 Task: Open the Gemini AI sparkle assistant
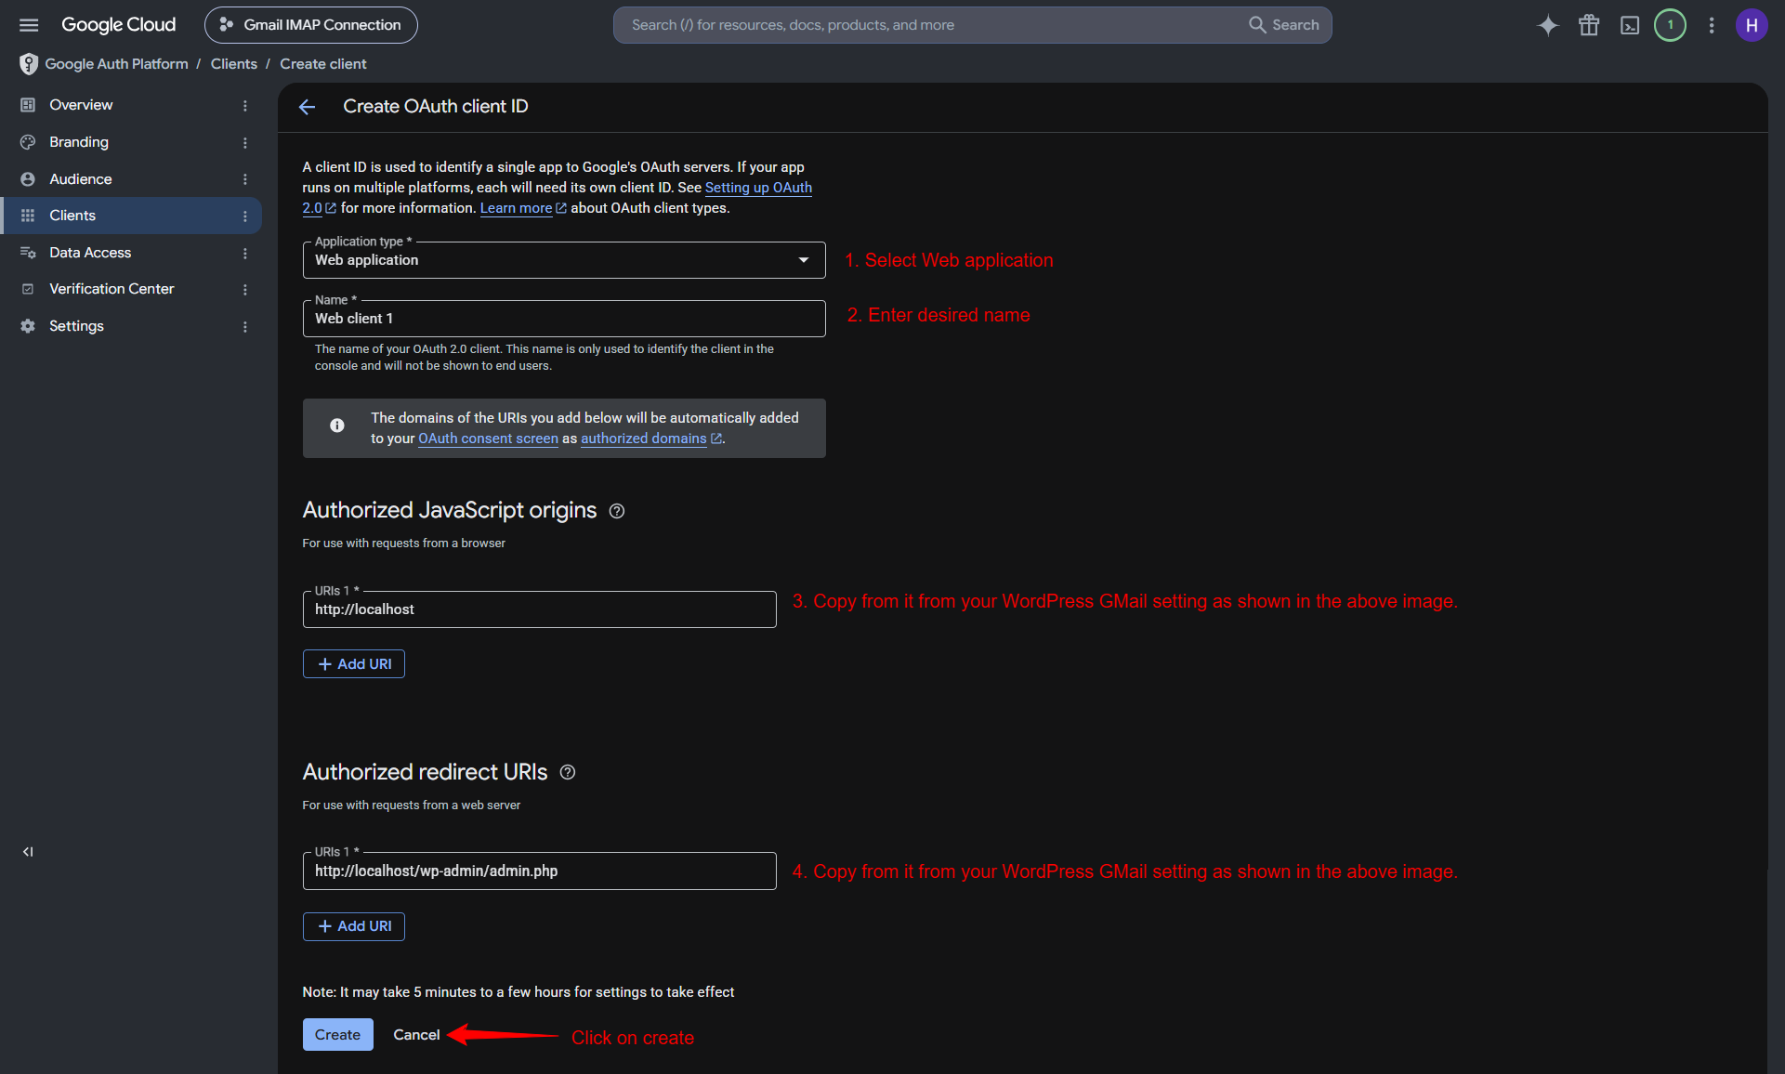click(x=1548, y=25)
